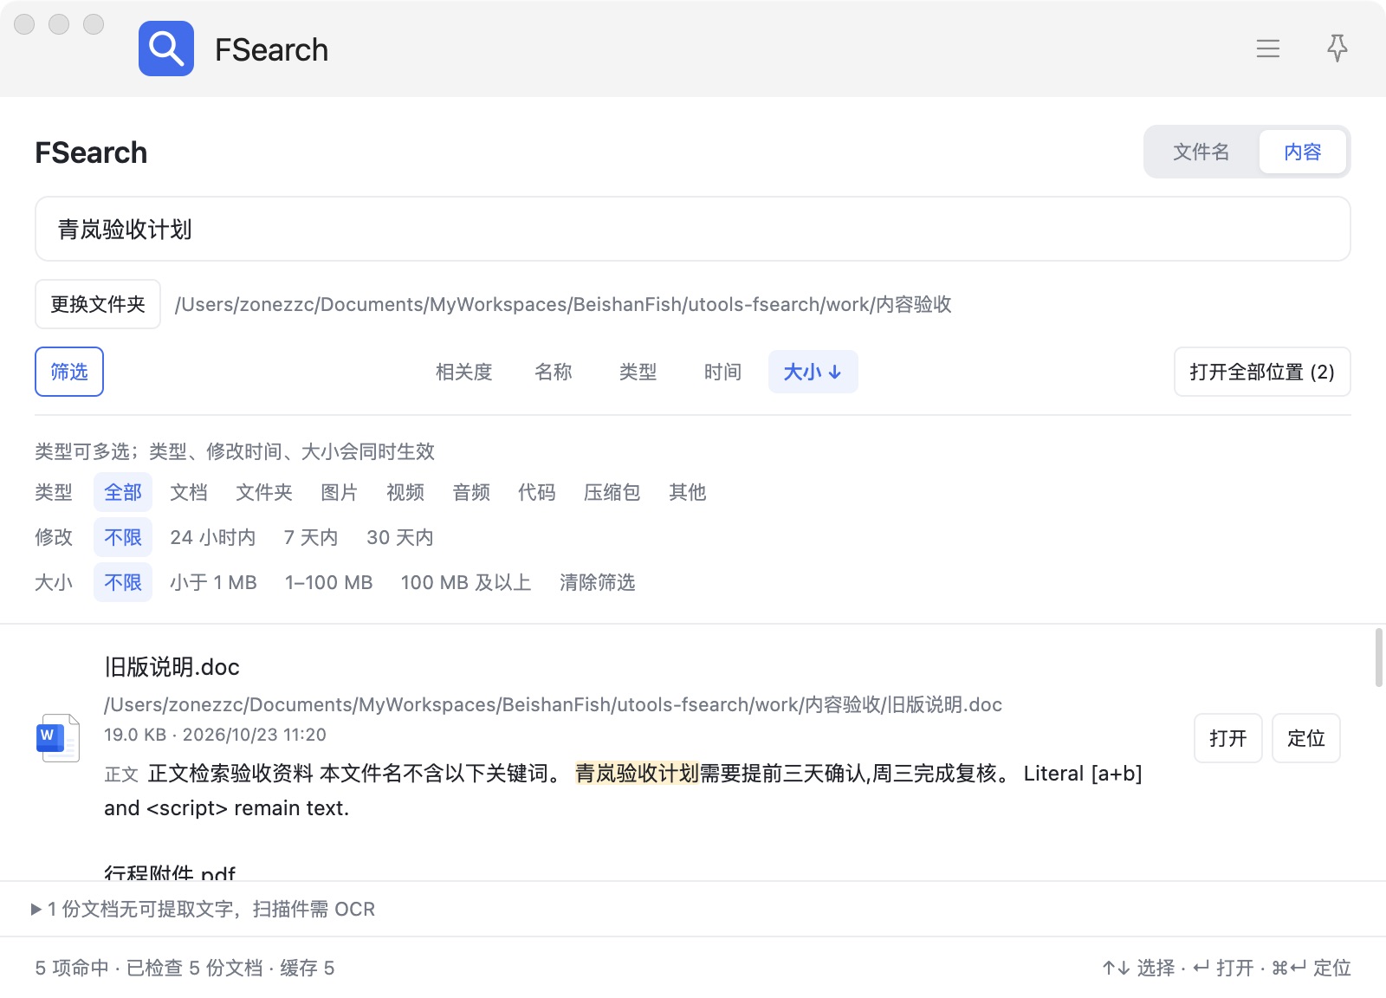1386x998 pixels.
Task: Filter type by 音频
Action: [471, 492]
